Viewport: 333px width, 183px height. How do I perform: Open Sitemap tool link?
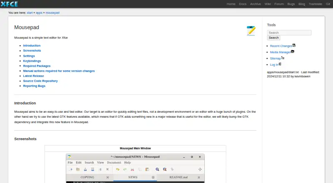276,58
